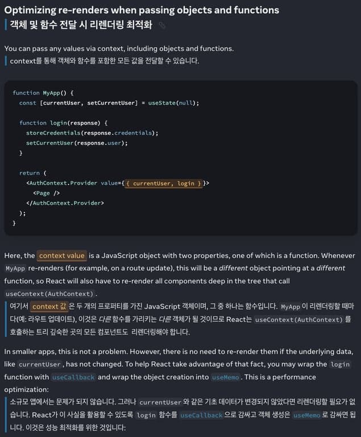Click the highlighted "context value" phrase
The image size is (361, 437).
(61, 255)
